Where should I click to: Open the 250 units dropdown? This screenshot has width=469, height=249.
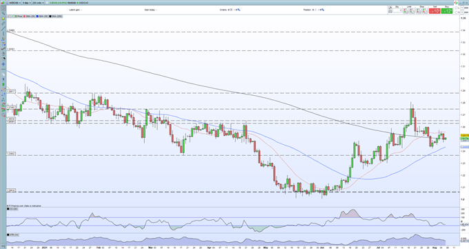point(38,3)
